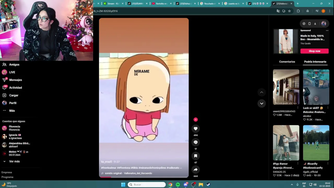Open sponsored ad image thumbnail
The width and height of the screenshot is (334, 188).
coord(286,41)
